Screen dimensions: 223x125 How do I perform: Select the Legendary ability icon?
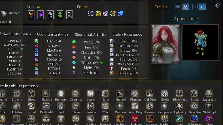(x=209, y=93)
